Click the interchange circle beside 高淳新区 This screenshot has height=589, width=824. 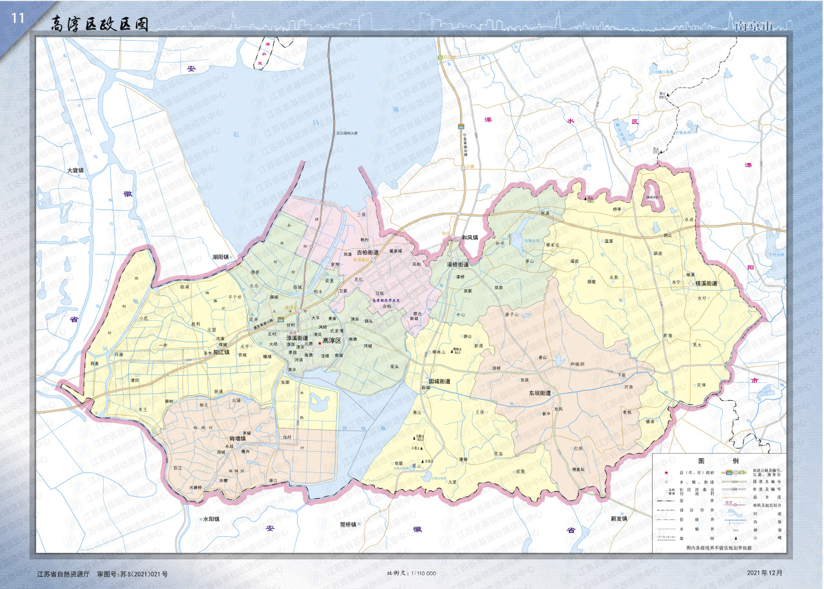tap(373, 260)
